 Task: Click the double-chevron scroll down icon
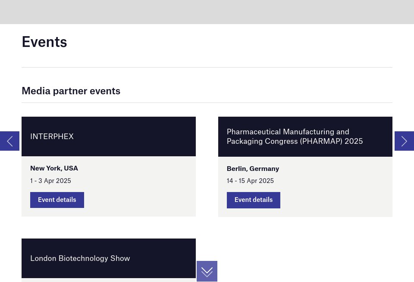point(207,271)
